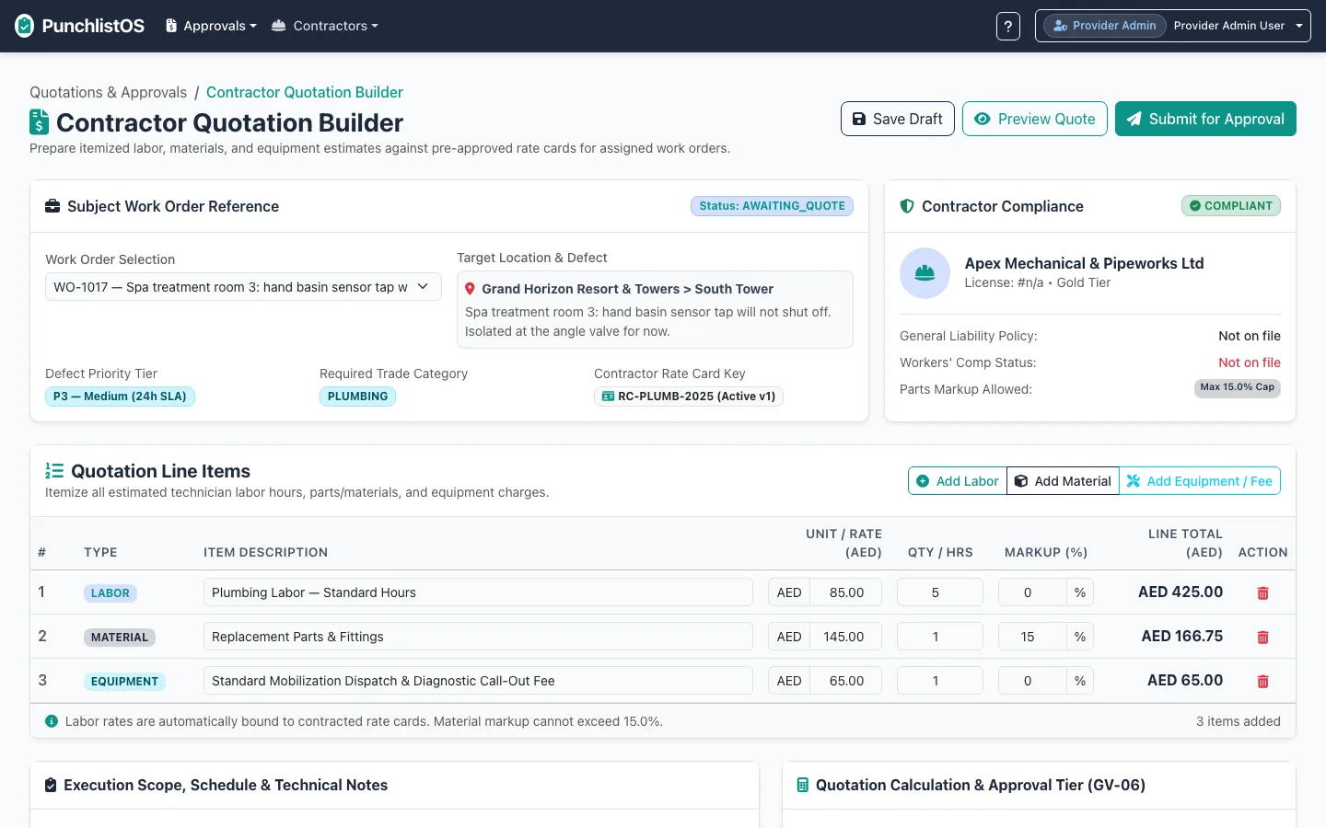Click the briefcase icon of Work Order Reference
This screenshot has width=1326, height=828.
(x=52, y=206)
